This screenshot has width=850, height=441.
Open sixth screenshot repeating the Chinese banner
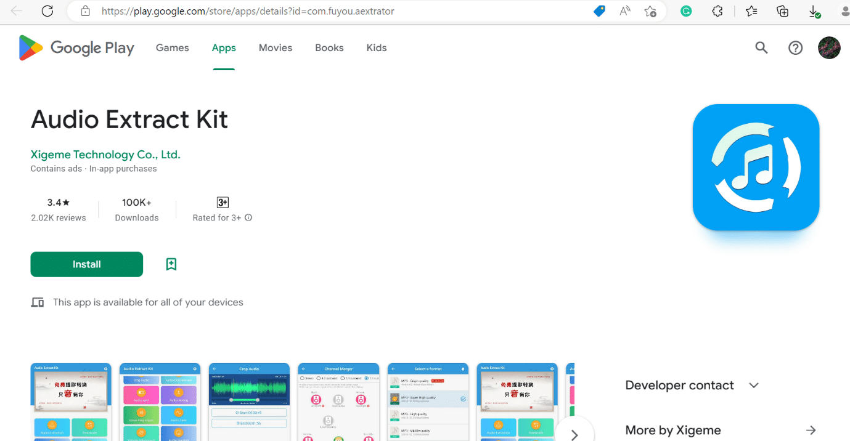517,402
